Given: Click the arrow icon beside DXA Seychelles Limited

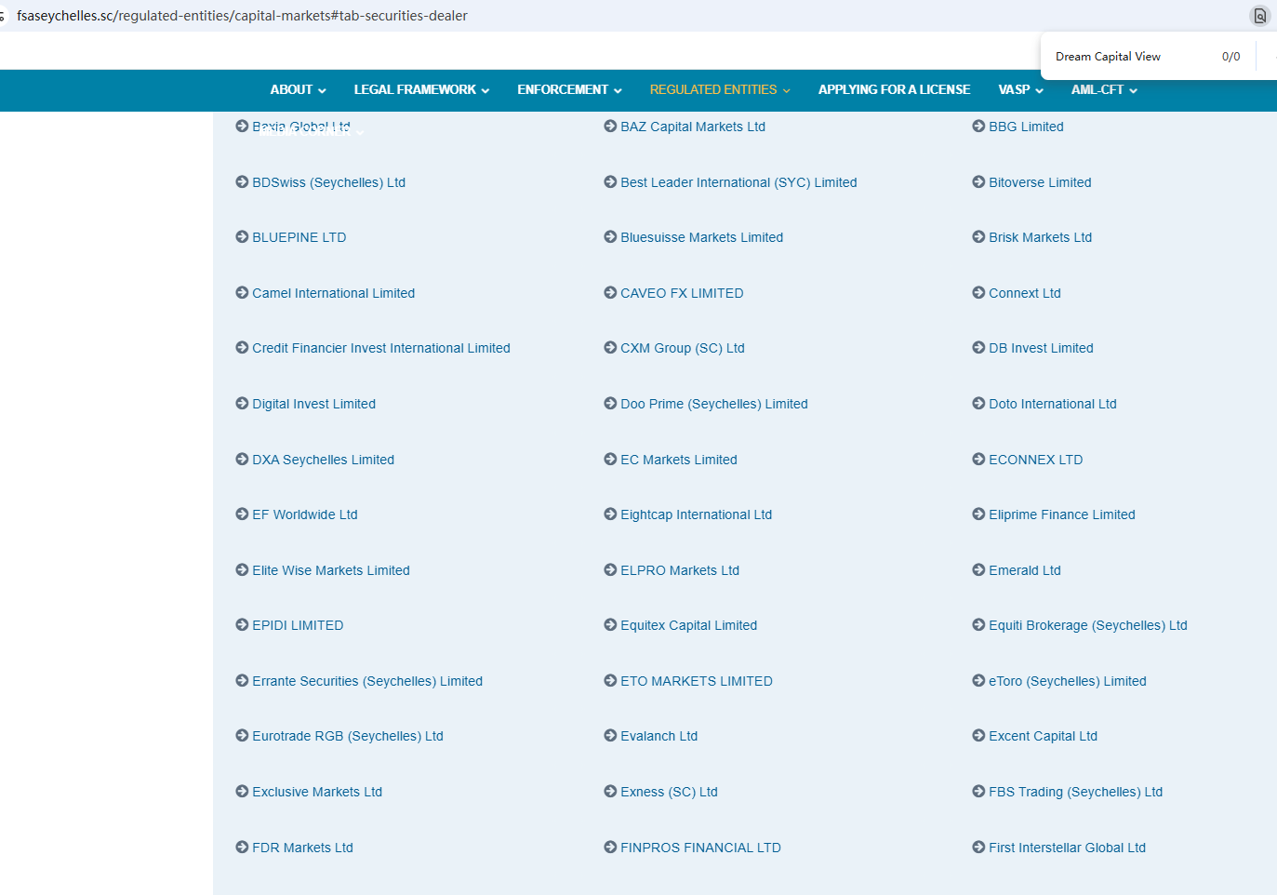Looking at the screenshot, I should pyautogui.click(x=242, y=460).
